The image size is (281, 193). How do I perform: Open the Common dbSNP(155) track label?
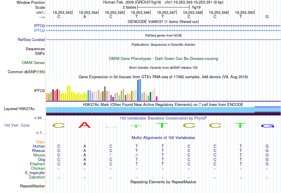tap(26, 72)
